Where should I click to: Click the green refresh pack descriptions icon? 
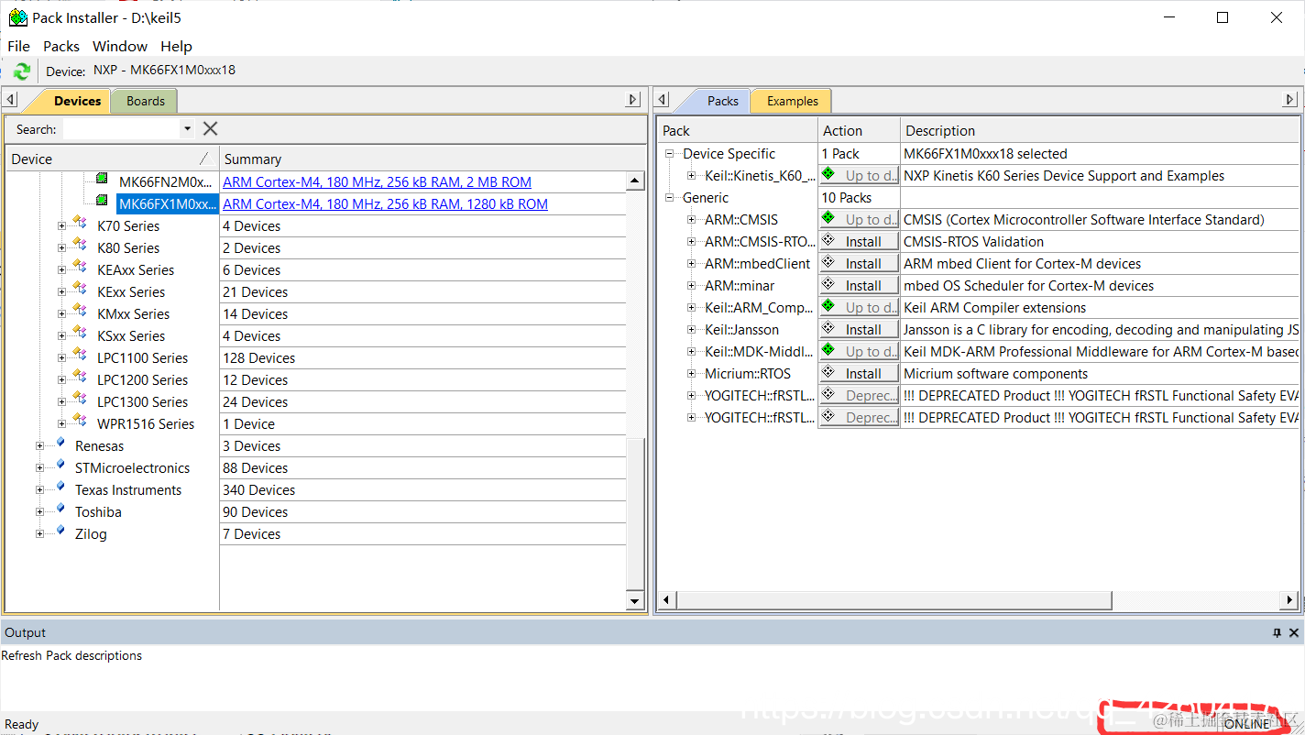click(22, 71)
